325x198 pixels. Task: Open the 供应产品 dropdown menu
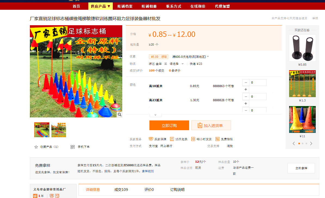(101, 6)
